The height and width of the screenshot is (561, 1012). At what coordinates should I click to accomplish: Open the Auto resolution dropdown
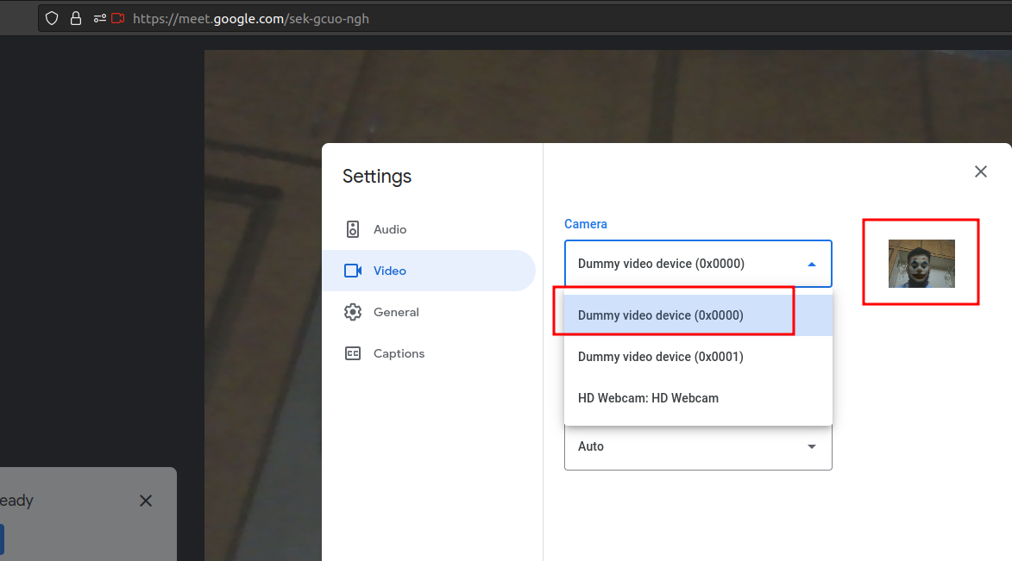[698, 446]
